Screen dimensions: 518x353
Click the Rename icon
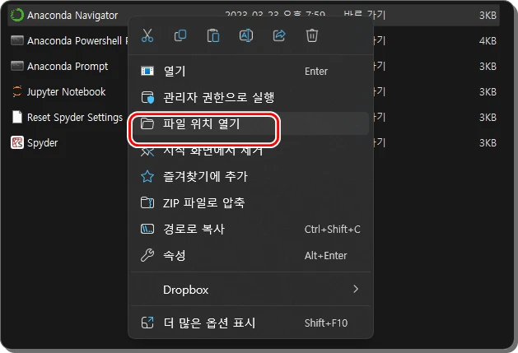point(246,35)
